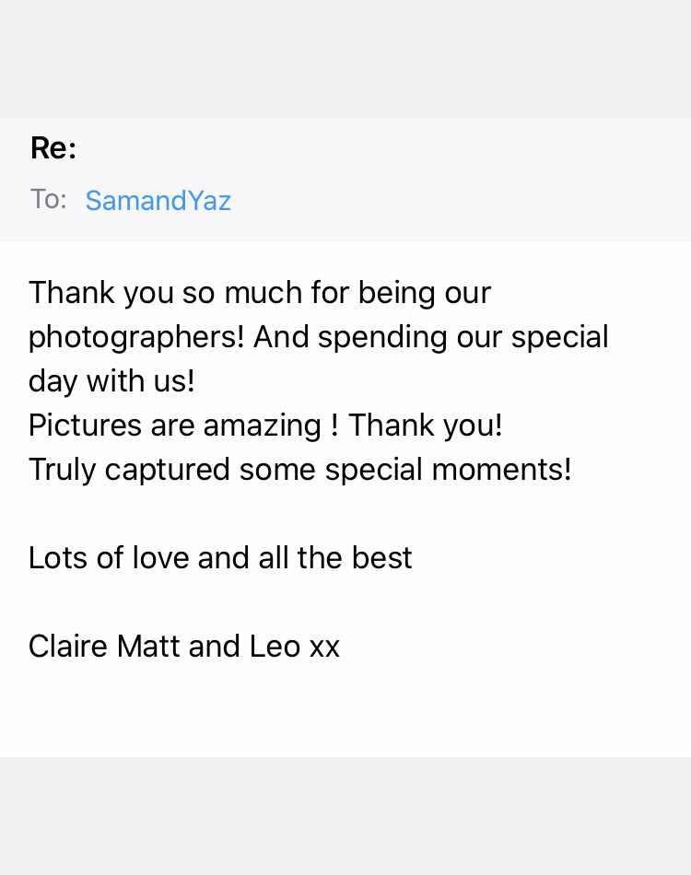
Task: Click the name 'Matt' in the signature
Action: coord(148,647)
